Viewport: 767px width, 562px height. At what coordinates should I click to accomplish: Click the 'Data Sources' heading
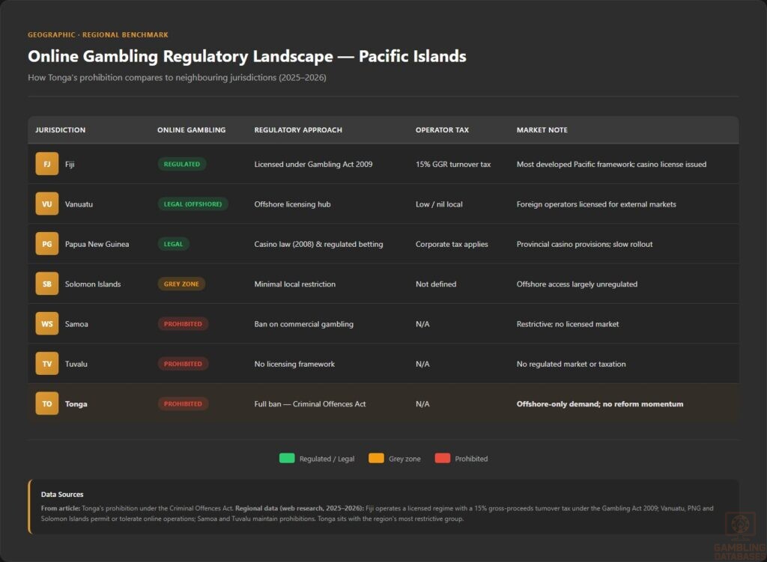pos(62,495)
